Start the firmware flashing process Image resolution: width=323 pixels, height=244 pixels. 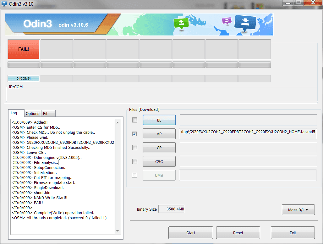pos(190,233)
